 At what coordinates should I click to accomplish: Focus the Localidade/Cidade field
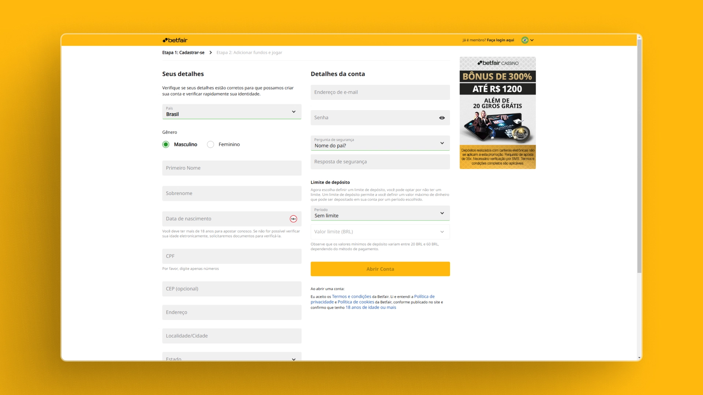(x=232, y=336)
